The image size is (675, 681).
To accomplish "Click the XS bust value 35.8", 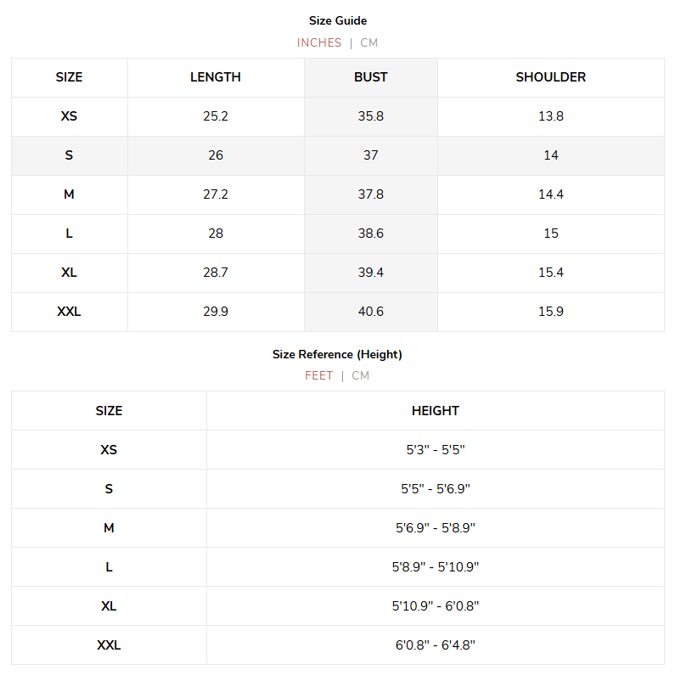I will 370,116.
